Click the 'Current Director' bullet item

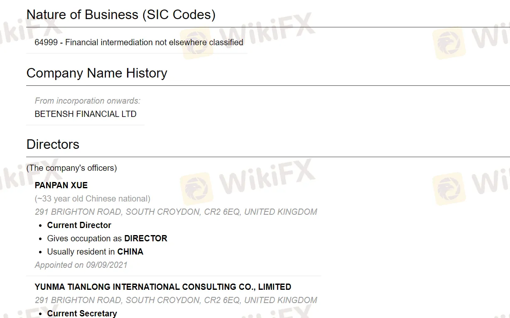click(79, 225)
